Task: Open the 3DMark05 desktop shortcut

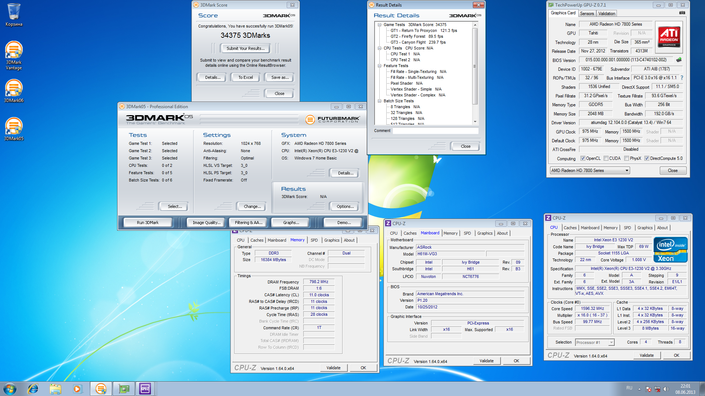Action: 14,129
